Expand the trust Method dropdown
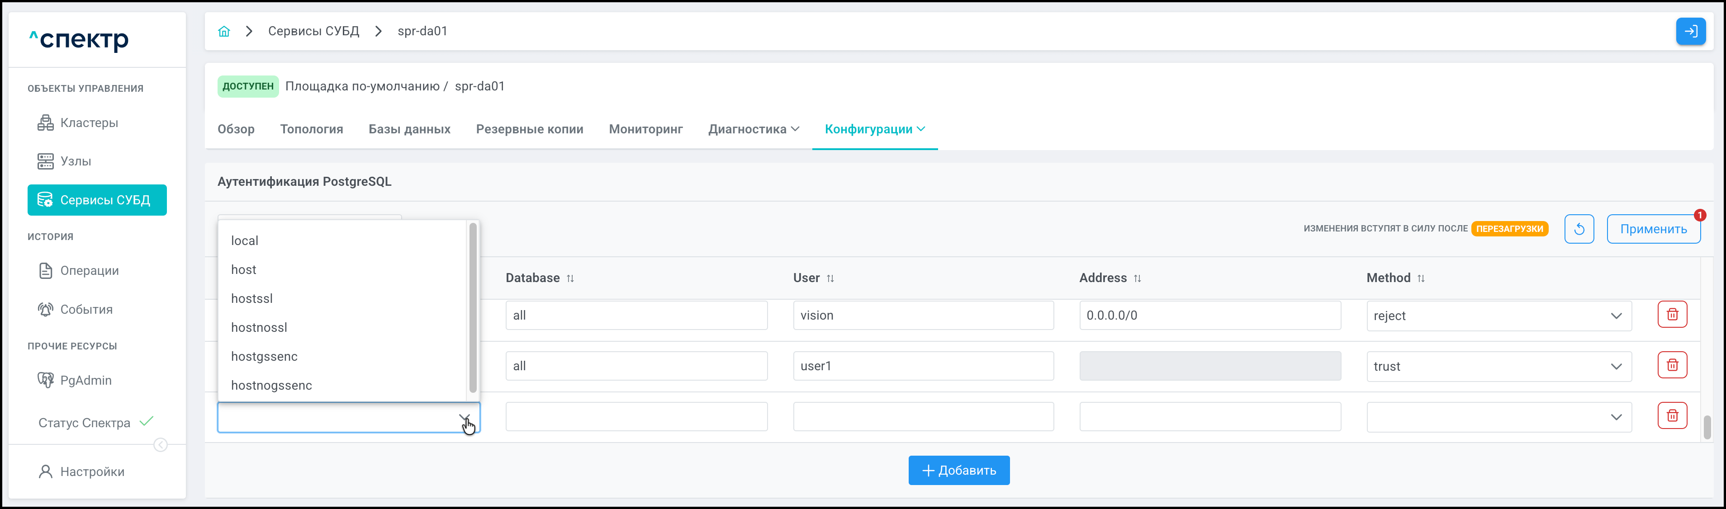This screenshot has height=509, width=1726. click(1498, 366)
